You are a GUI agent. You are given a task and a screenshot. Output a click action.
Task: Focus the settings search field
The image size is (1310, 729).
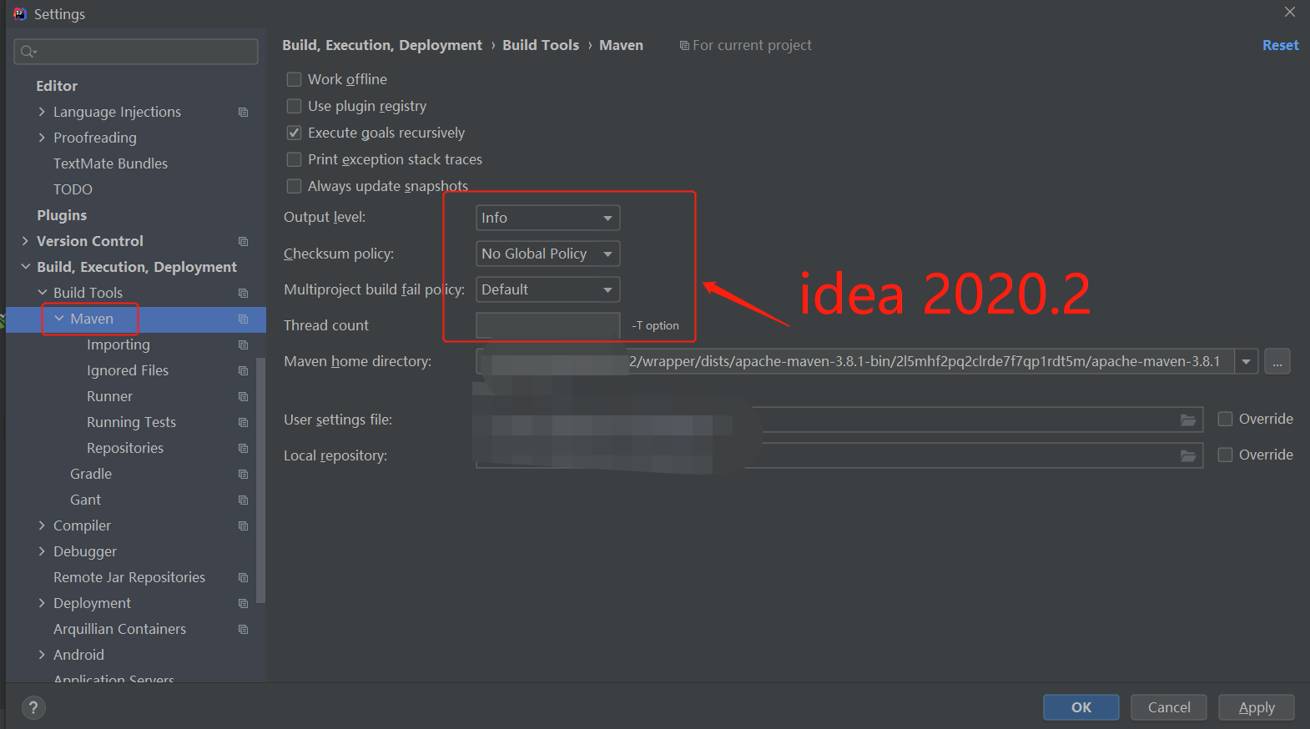(136, 52)
